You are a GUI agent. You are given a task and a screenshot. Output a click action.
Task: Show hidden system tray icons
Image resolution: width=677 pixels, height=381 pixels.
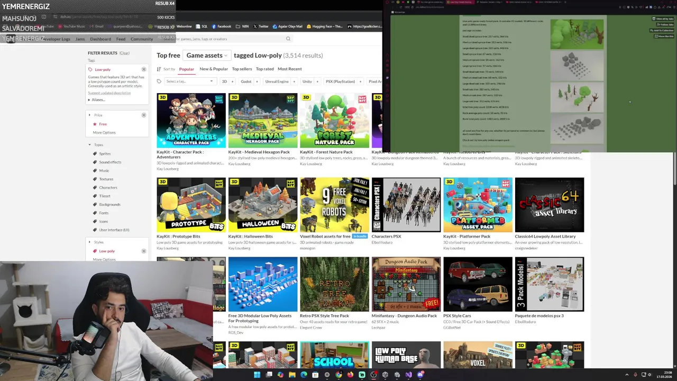coord(627,375)
